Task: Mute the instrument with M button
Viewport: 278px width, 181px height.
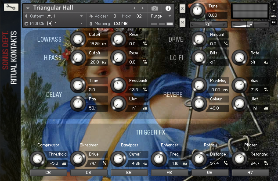Action: 182,22
